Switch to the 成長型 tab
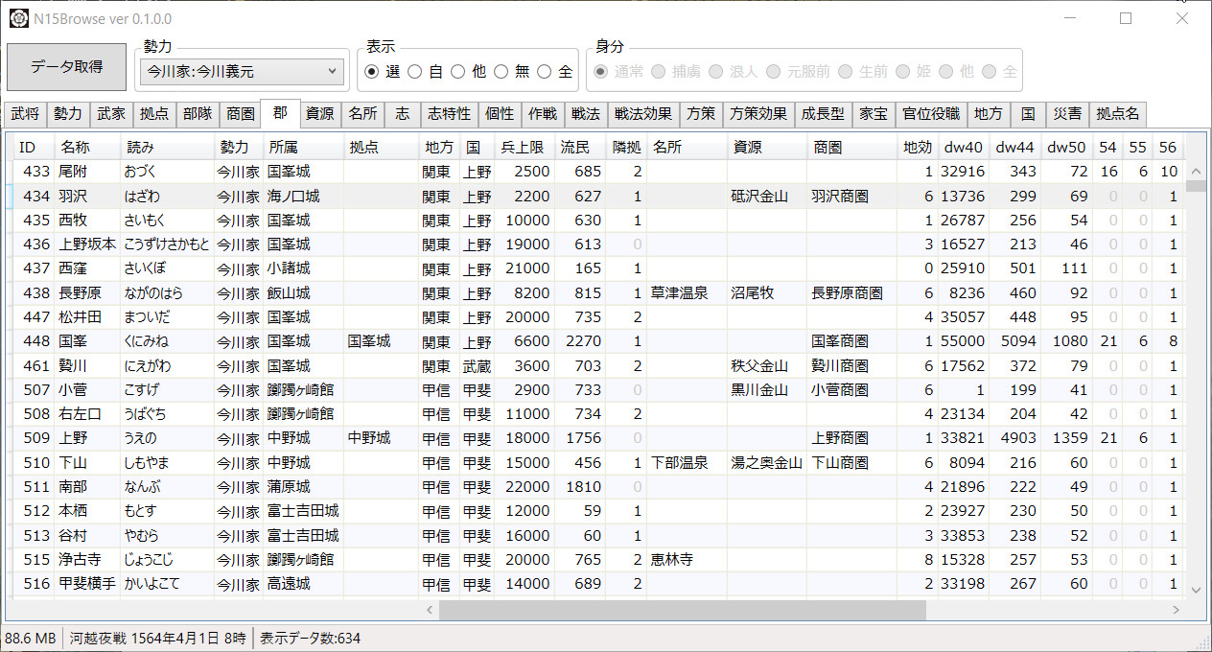Viewport: 1212px width, 652px height. click(x=823, y=114)
